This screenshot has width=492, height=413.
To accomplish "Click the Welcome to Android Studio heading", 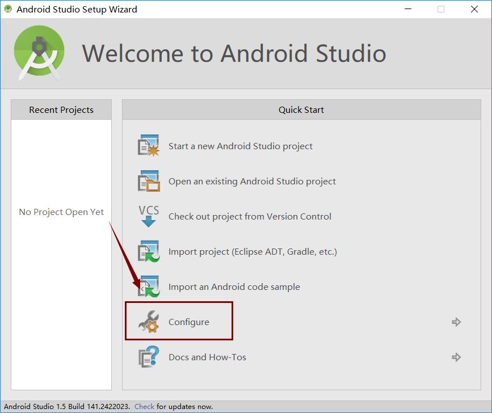I will point(234,53).
